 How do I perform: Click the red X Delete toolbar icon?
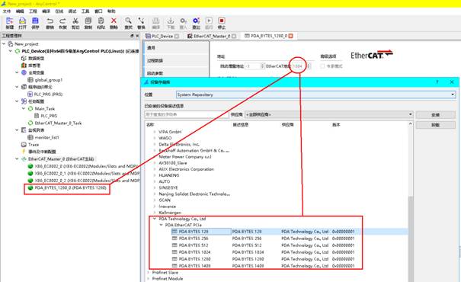[114, 21]
